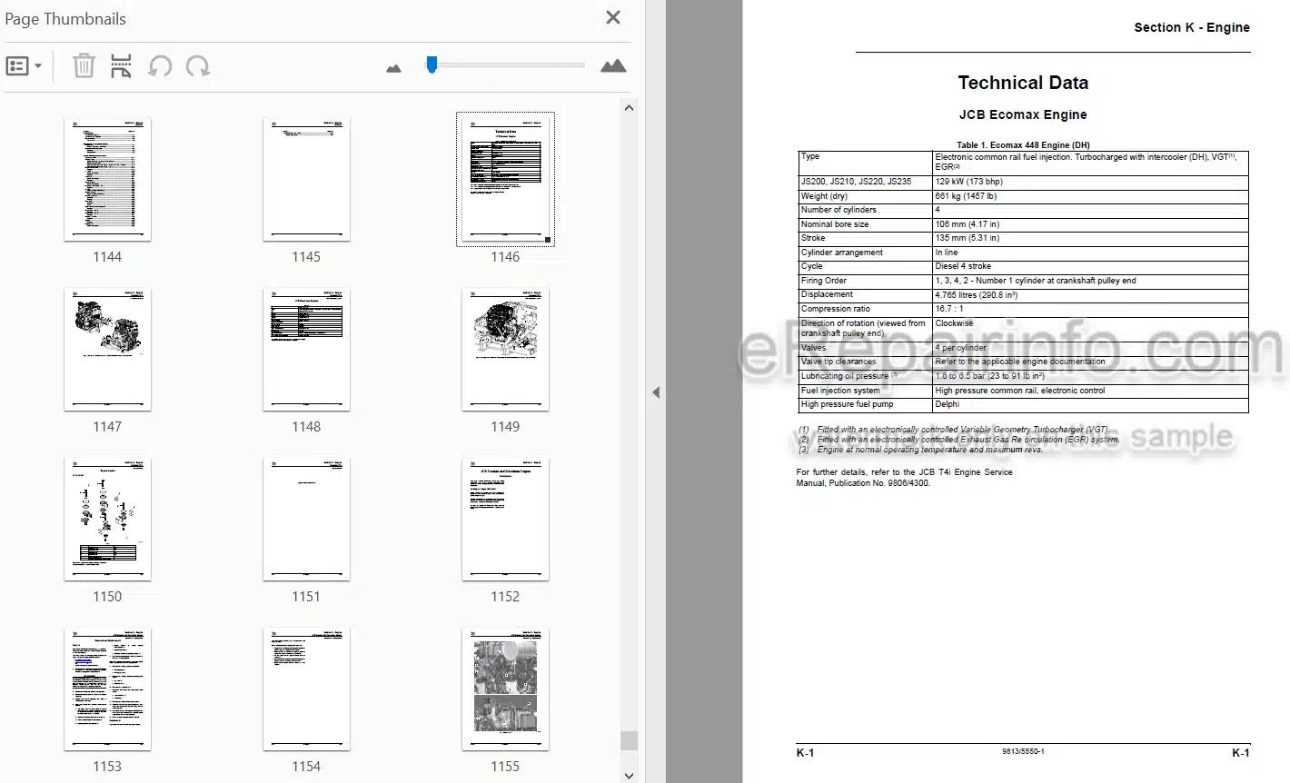Click the 'Firing Order' table row label
1290x783 pixels.
click(x=824, y=281)
